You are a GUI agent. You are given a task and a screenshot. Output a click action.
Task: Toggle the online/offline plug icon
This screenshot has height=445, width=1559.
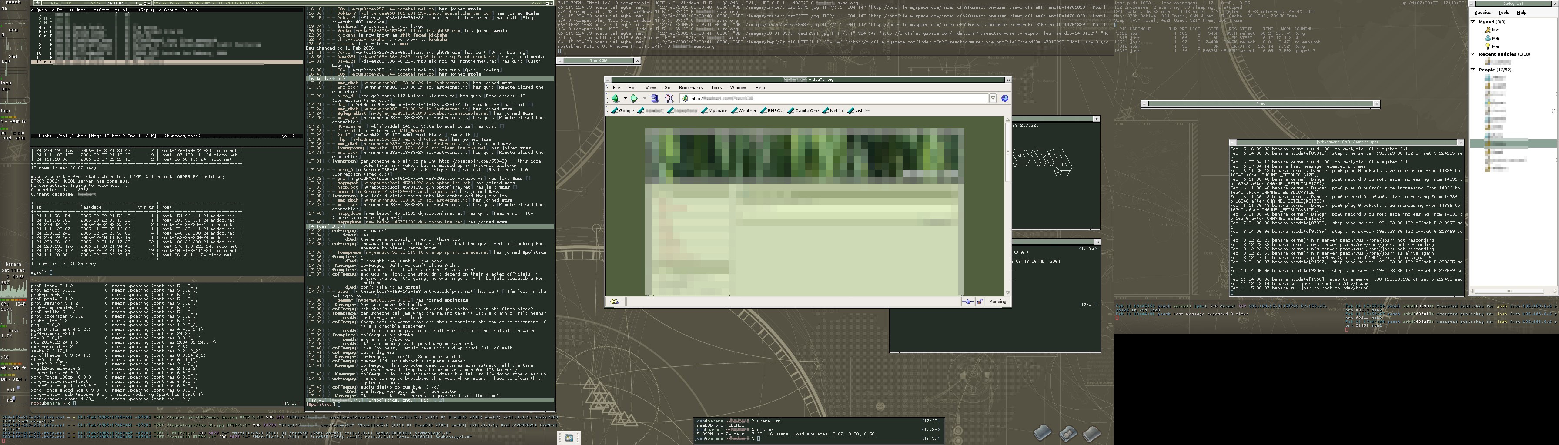coord(968,302)
